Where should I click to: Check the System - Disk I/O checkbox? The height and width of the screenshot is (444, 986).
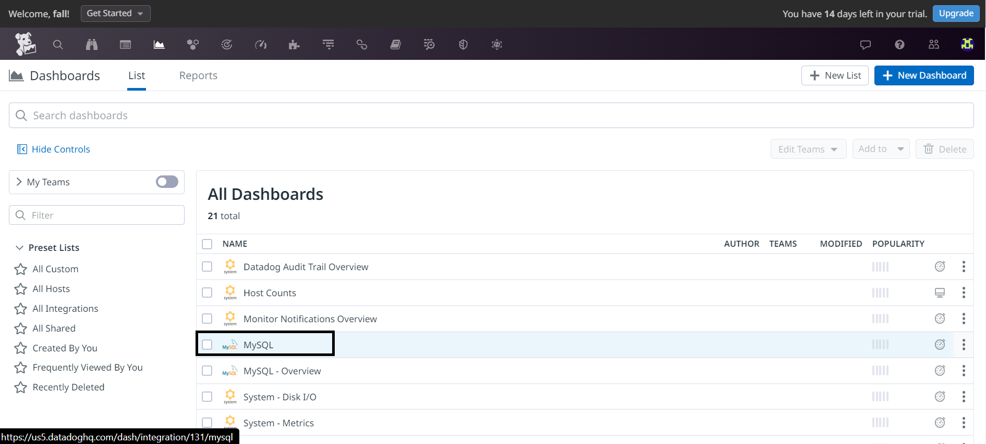tap(207, 397)
